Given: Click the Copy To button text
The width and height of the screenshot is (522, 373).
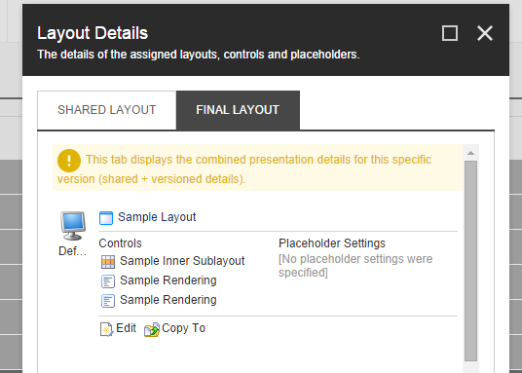Looking at the screenshot, I should (183, 328).
